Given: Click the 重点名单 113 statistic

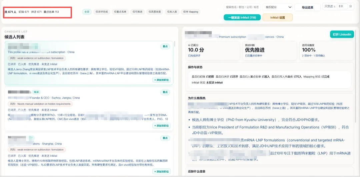Looking at the screenshot, I should click(x=51, y=12).
